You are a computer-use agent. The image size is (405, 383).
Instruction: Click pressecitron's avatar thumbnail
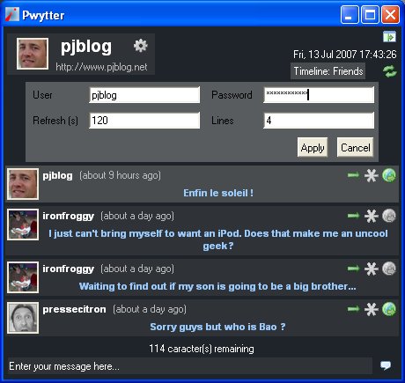click(x=23, y=318)
